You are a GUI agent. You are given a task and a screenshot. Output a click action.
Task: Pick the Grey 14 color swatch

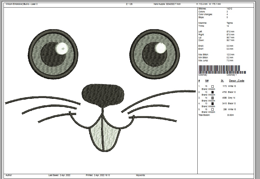213,98
